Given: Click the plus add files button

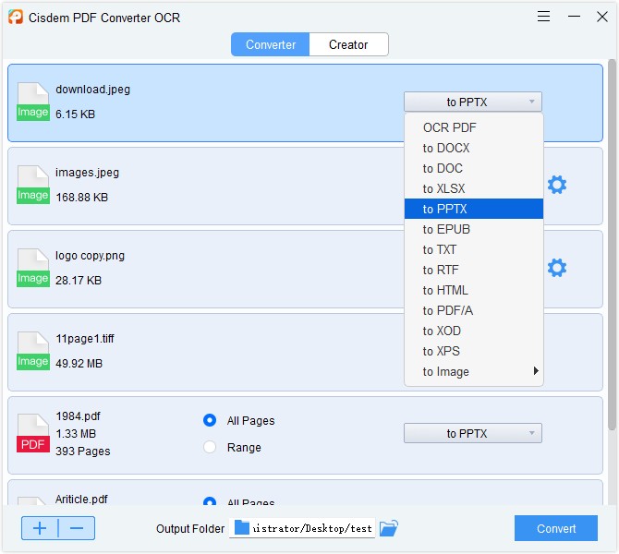Looking at the screenshot, I should (40, 528).
